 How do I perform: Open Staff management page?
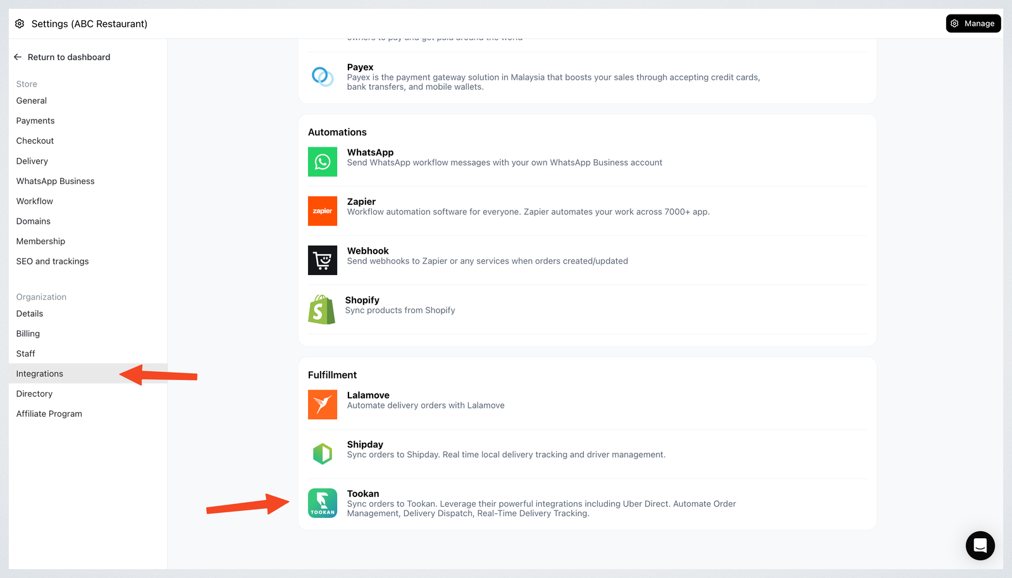click(26, 354)
